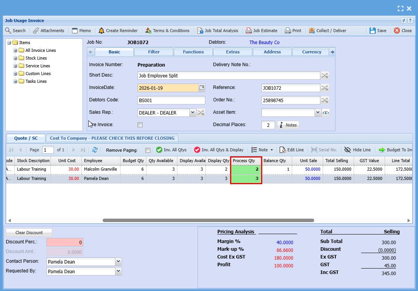Viewport: 418px width, 291px height.
Task: Open the InvoiceDate calendar picker
Action: 202,88
